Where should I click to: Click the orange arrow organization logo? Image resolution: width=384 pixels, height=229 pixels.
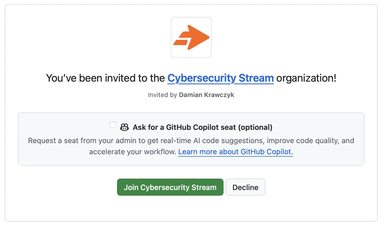click(191, 37)
